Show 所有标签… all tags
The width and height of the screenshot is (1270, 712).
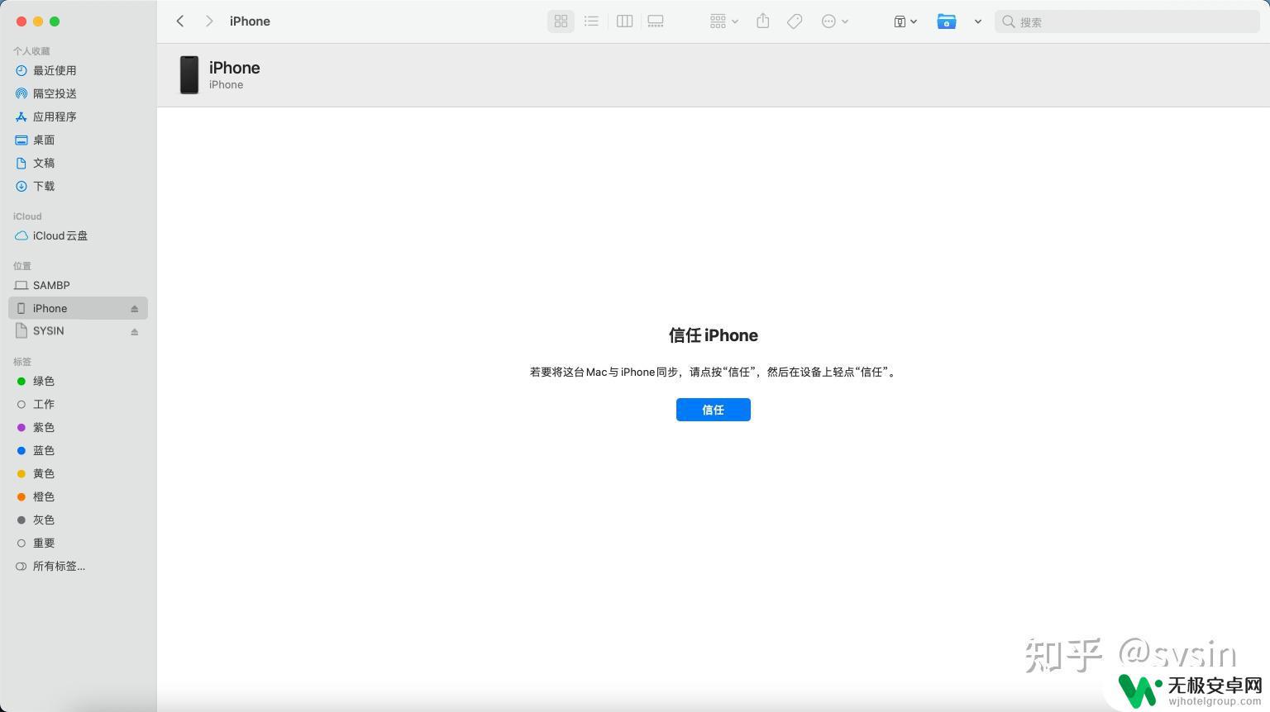point(78,567)
